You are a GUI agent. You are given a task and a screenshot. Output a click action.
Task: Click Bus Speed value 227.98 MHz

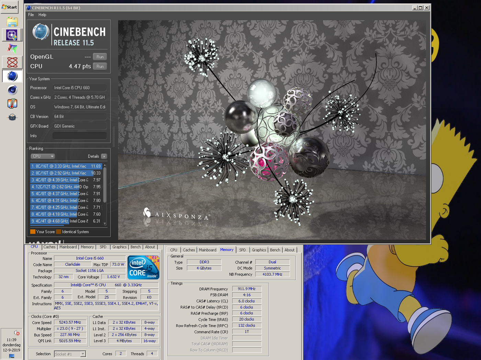tap(70, 335)
